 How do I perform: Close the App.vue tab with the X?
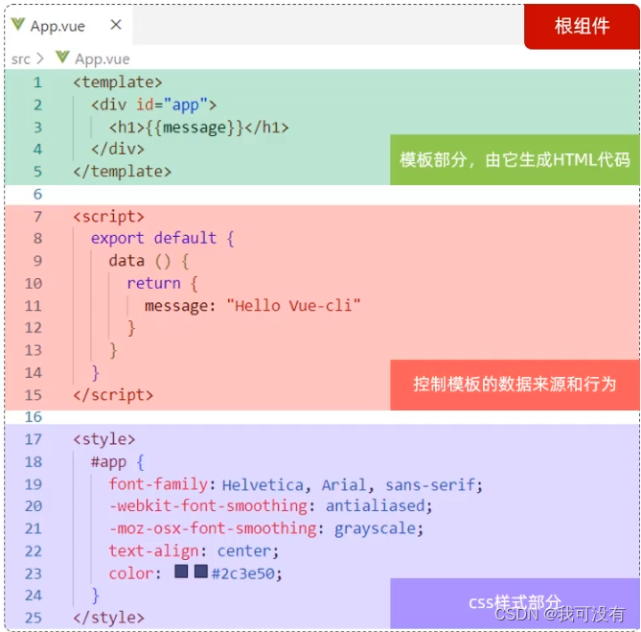(x=116, y=25)
